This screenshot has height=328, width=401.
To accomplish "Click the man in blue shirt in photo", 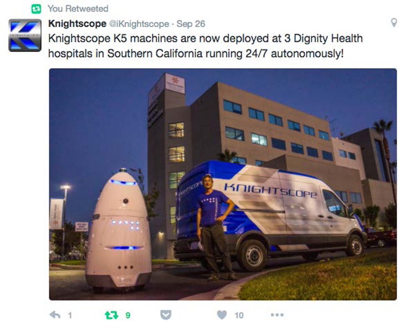I will coord(214,227).
